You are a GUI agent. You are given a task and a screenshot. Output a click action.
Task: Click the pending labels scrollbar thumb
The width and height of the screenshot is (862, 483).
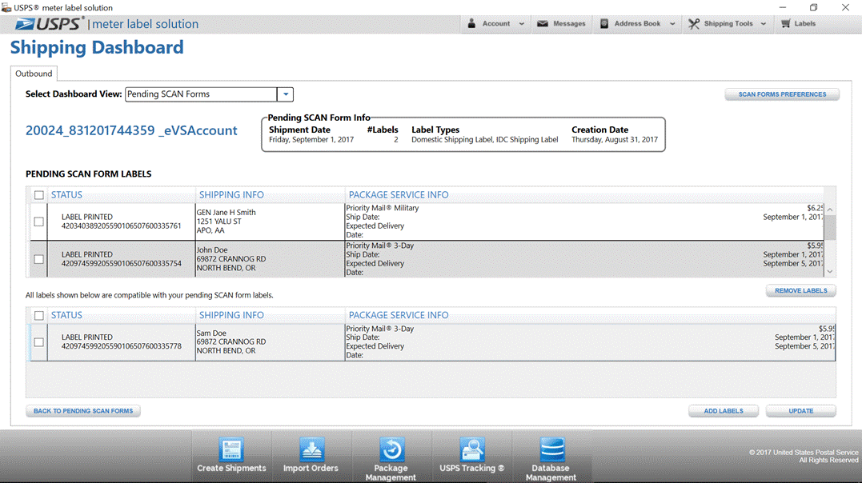(x=829, y=227)
